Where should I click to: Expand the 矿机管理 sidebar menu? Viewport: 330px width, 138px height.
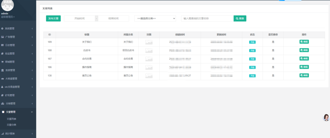coord(18,95)
